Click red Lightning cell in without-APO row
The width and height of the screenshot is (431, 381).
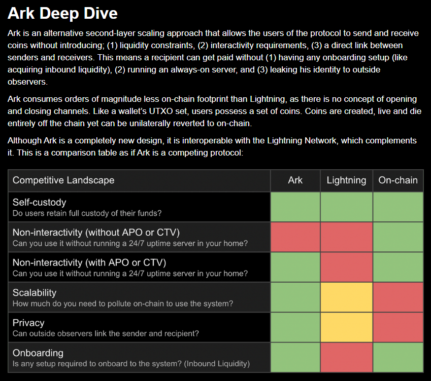point(346,237)
